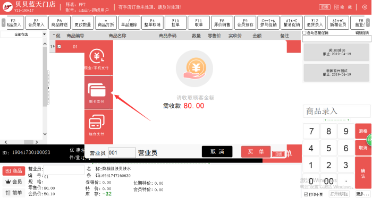Toggle checkbox in product row 01

tap(59, 47)
